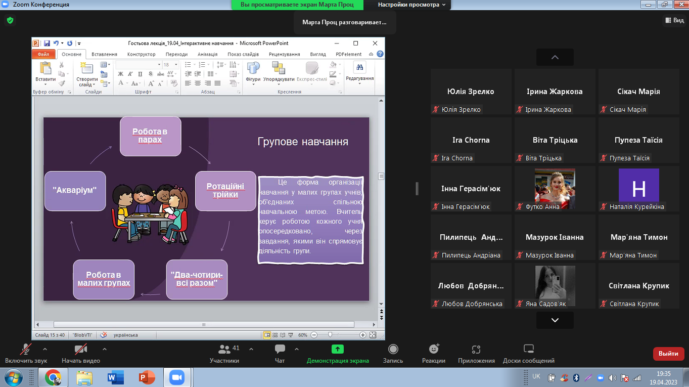Switch to the Вставлення ribbon tab

pos(104,54)
